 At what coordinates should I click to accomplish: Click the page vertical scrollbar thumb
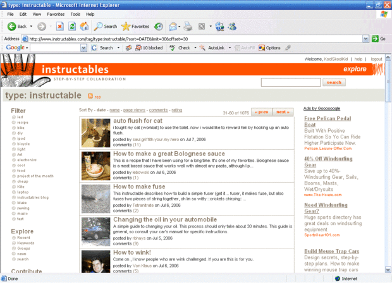coord(388,81)
